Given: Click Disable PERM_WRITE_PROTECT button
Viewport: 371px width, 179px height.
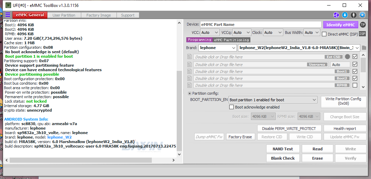Looking at the screenshot, I should click(289, 129).
